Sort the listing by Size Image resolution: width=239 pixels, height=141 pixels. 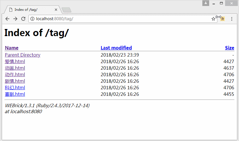[x=230, y=48]
